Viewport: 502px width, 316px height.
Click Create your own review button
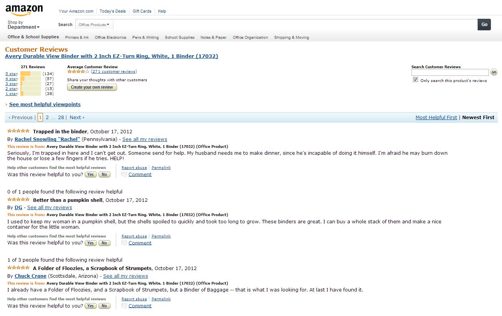[92, 87]
